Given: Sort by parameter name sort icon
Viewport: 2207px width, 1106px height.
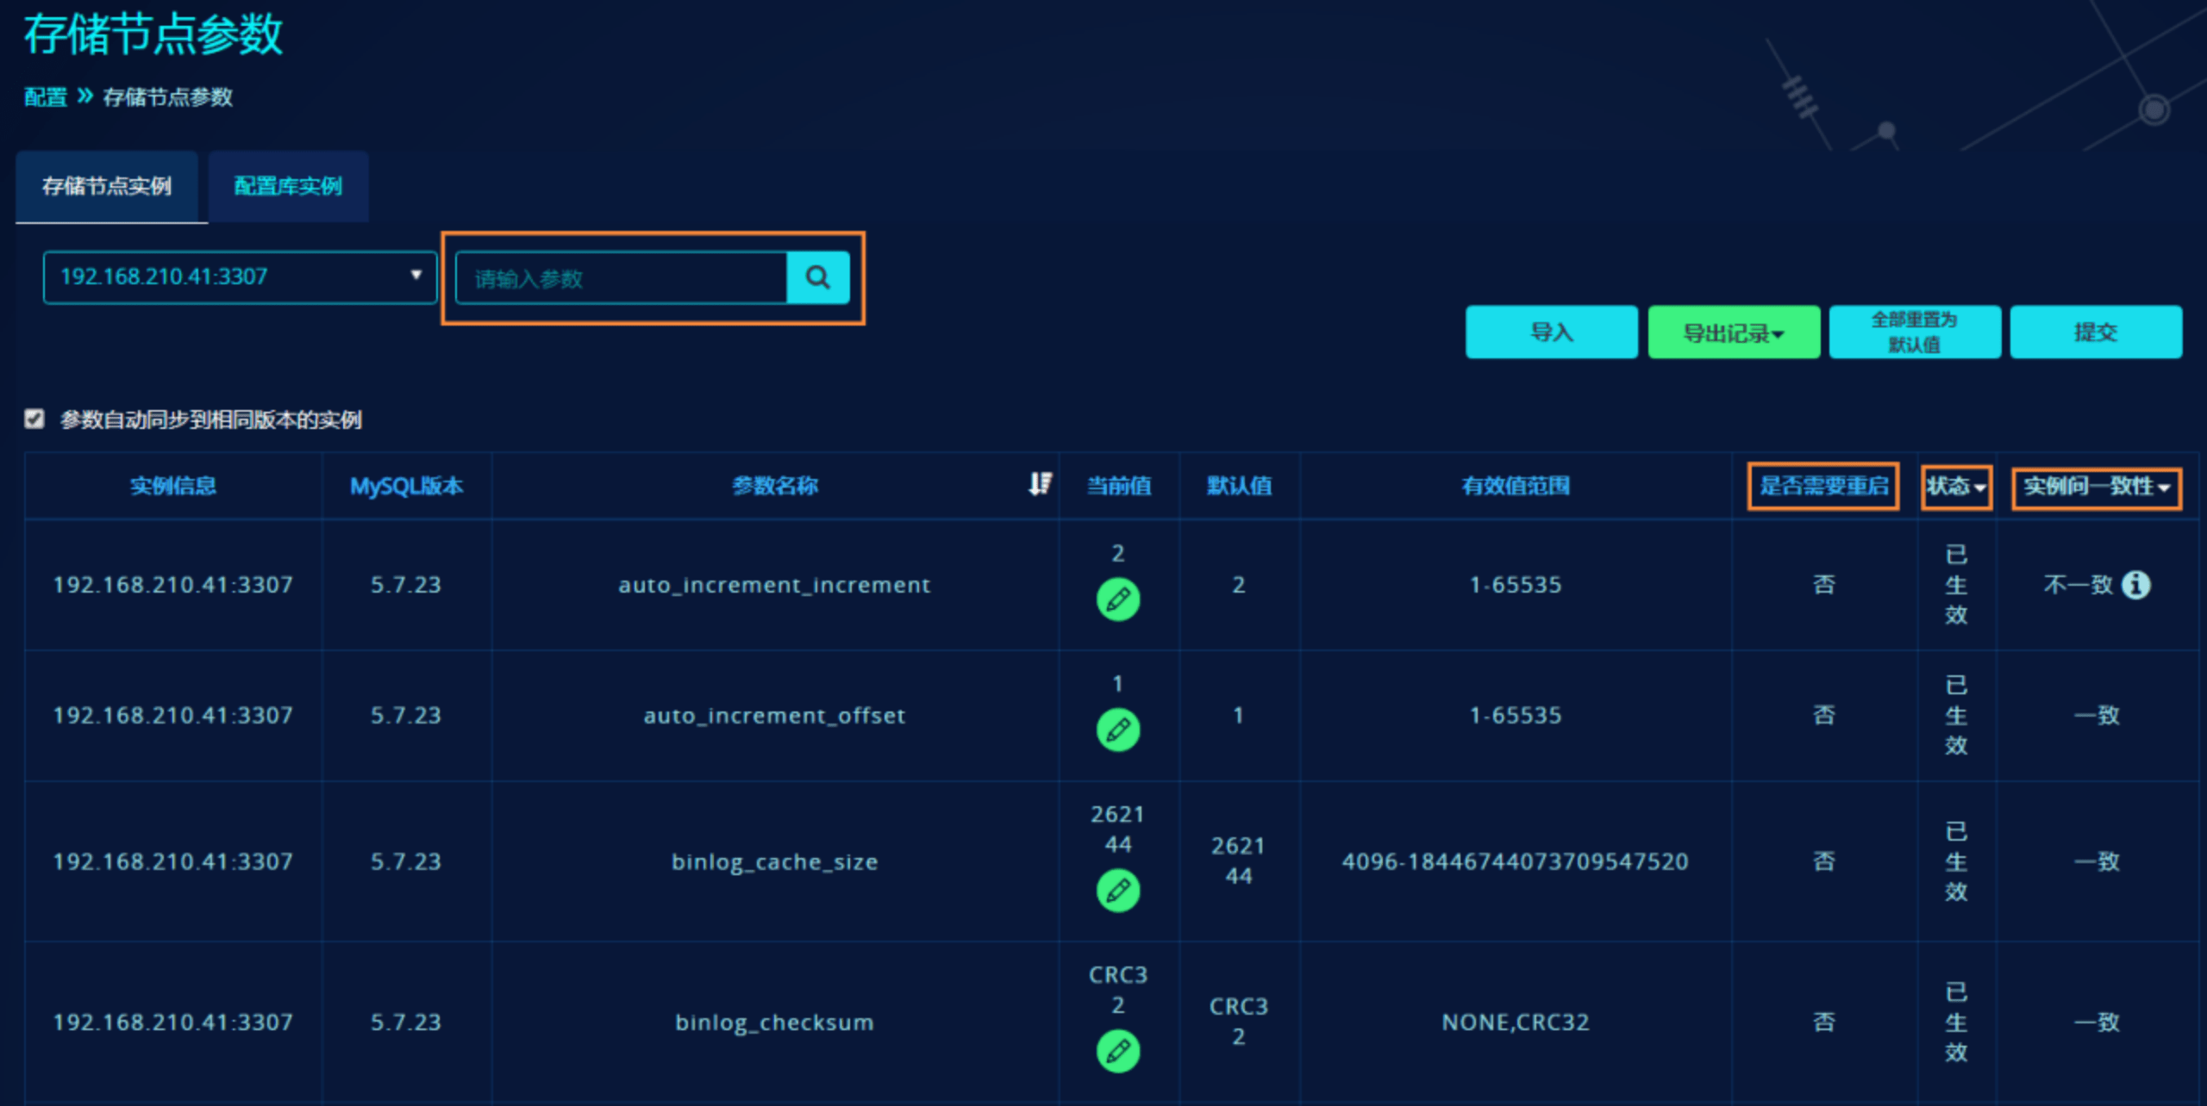Looking at the screenshot, I should point(1040,484).
